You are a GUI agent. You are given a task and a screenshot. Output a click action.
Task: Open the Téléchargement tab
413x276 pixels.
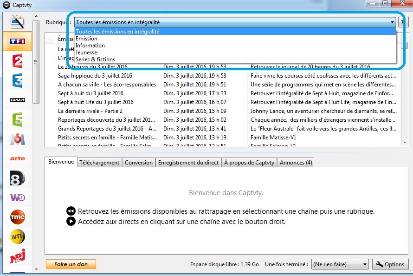tap(99, 162)
